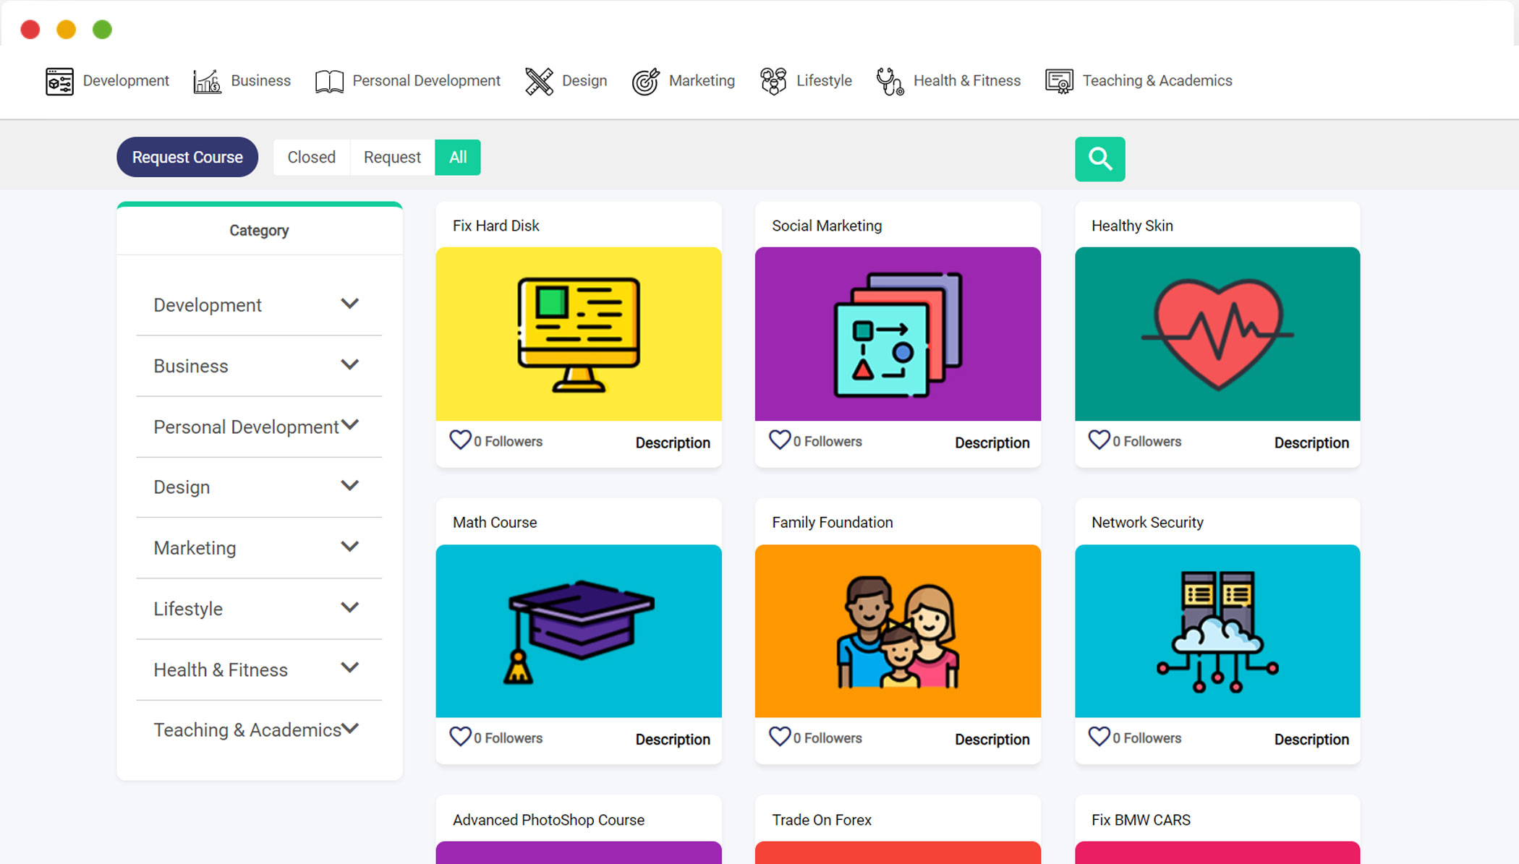Viewport: 1519px width, 864px height.
Task: Select Marketing in the Category sidebar
Action: pyautogui.click(x=195, y=548)
